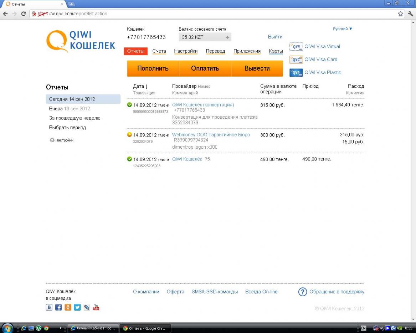Open the VK social media icon
This screenshot has width=416, height=333.
pyautogui.click(x=49, y=307)
